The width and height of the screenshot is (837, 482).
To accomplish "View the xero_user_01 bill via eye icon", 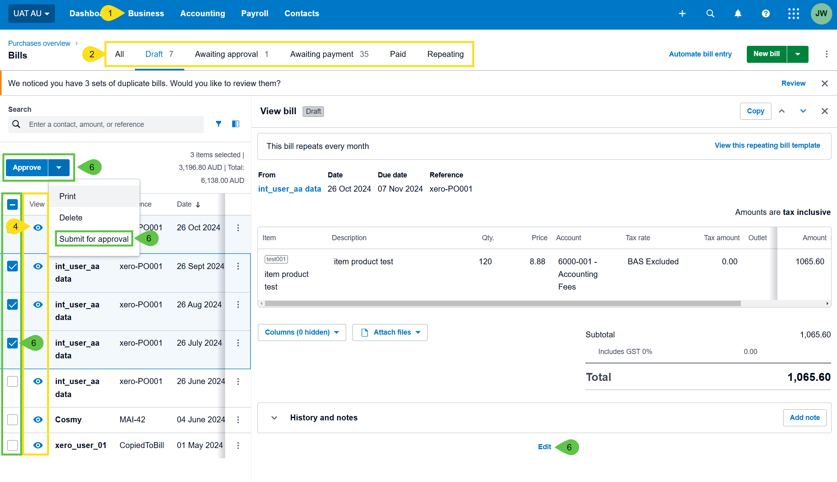I will coord(38,445).
